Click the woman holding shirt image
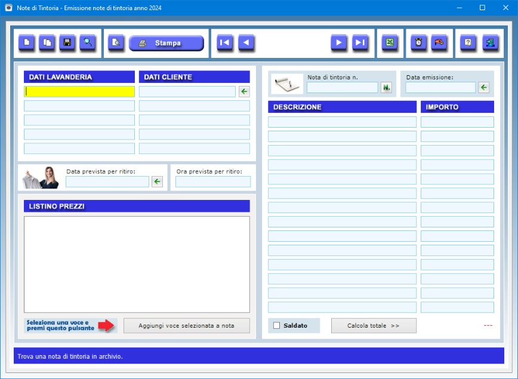Viewport: 518px width, 379px height. point(41,178)
